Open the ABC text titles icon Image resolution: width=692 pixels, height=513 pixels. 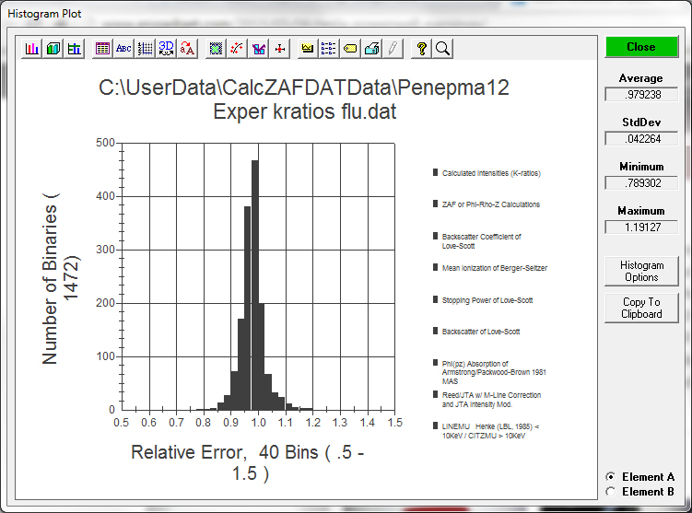point(123,48)
